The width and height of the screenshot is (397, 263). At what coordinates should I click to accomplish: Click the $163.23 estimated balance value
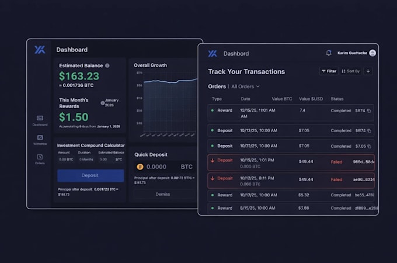coord(79,76)
